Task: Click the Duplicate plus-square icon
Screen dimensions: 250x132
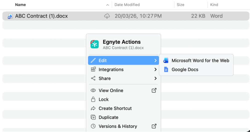Action: pos(93,117)
